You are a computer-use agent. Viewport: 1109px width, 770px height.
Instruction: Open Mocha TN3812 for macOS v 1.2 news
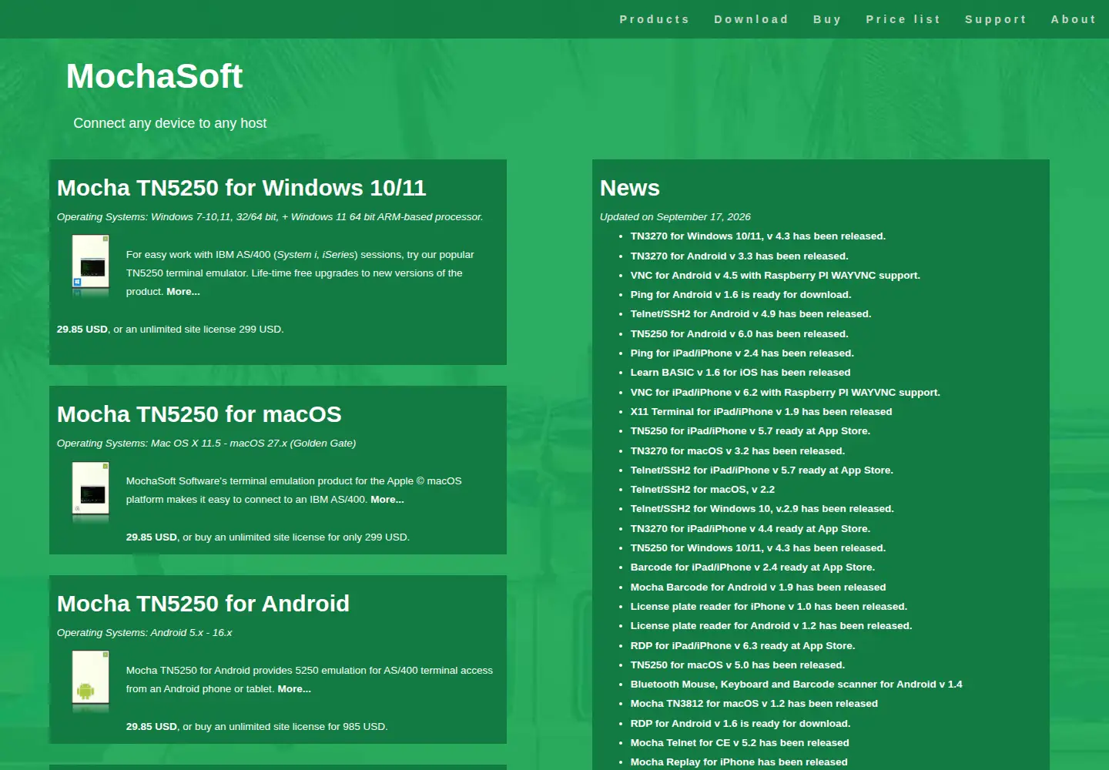754,704
